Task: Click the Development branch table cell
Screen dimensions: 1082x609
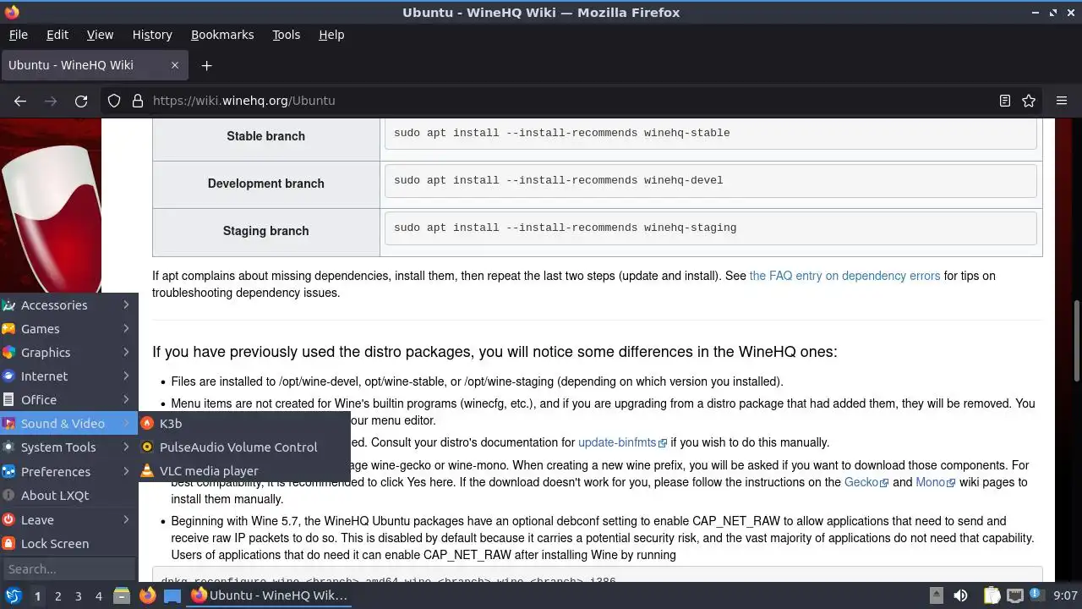Action: [266, 184]
